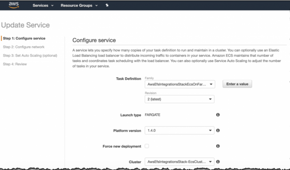The height and width of the screenshot is (170, 290).
Task: Open the Task Definition Family dropdown
Action: [x=180, y=84]
